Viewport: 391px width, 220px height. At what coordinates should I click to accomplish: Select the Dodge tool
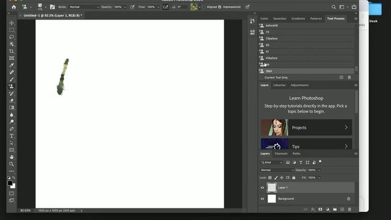pos(12,122)
